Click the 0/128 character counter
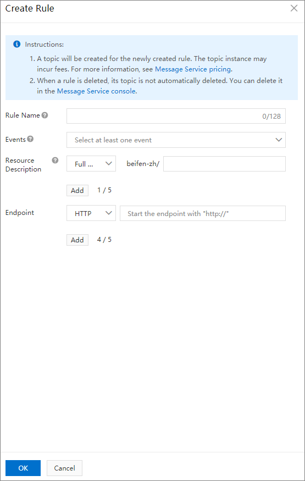The height and width of the screenshot is (481, 305). [x=271, y=117]
